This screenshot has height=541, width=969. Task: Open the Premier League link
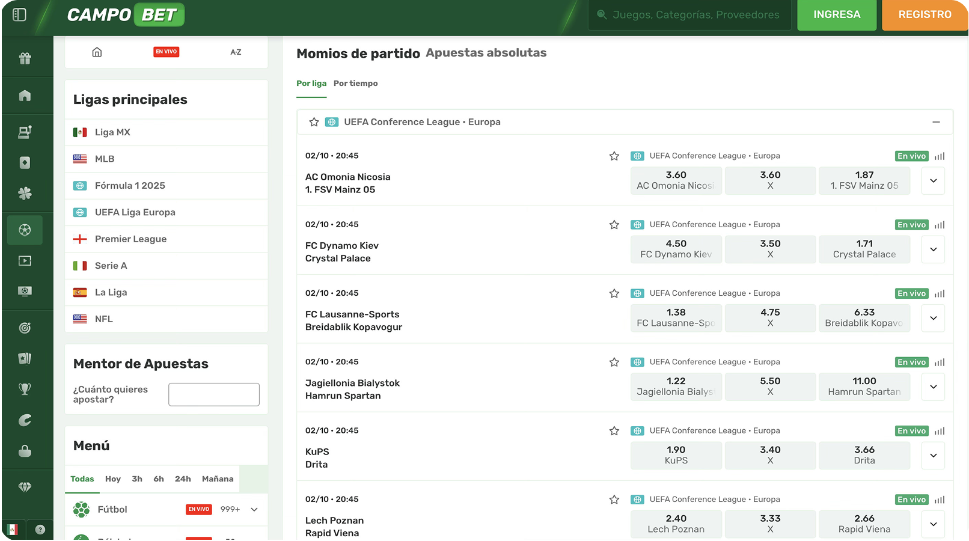(130, 239)
